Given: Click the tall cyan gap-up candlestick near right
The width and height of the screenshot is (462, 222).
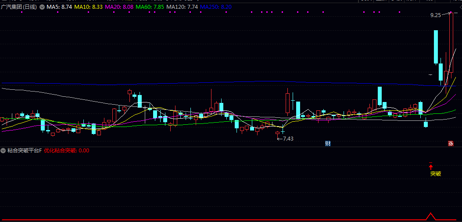Looking at the screenshot, I should click(x=436, y=46).
